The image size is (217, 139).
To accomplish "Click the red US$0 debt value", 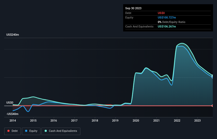I will pos(161,13).
